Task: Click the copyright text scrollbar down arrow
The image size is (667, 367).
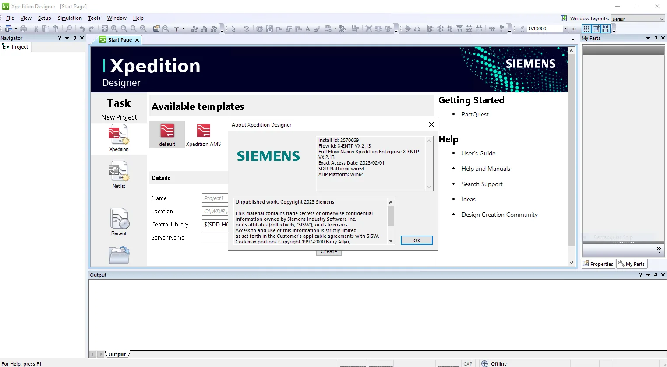Action: click(391, 241)
